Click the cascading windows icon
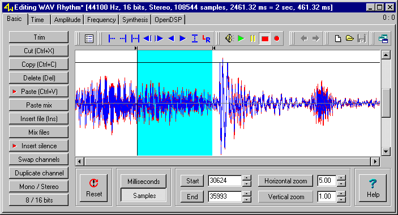Image resolution: width=398 pixels, height=215 pixels. tap(383, 39)
